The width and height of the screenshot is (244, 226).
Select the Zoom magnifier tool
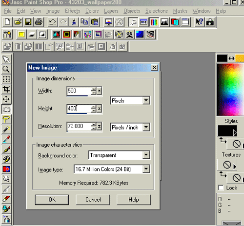(6, 69)
